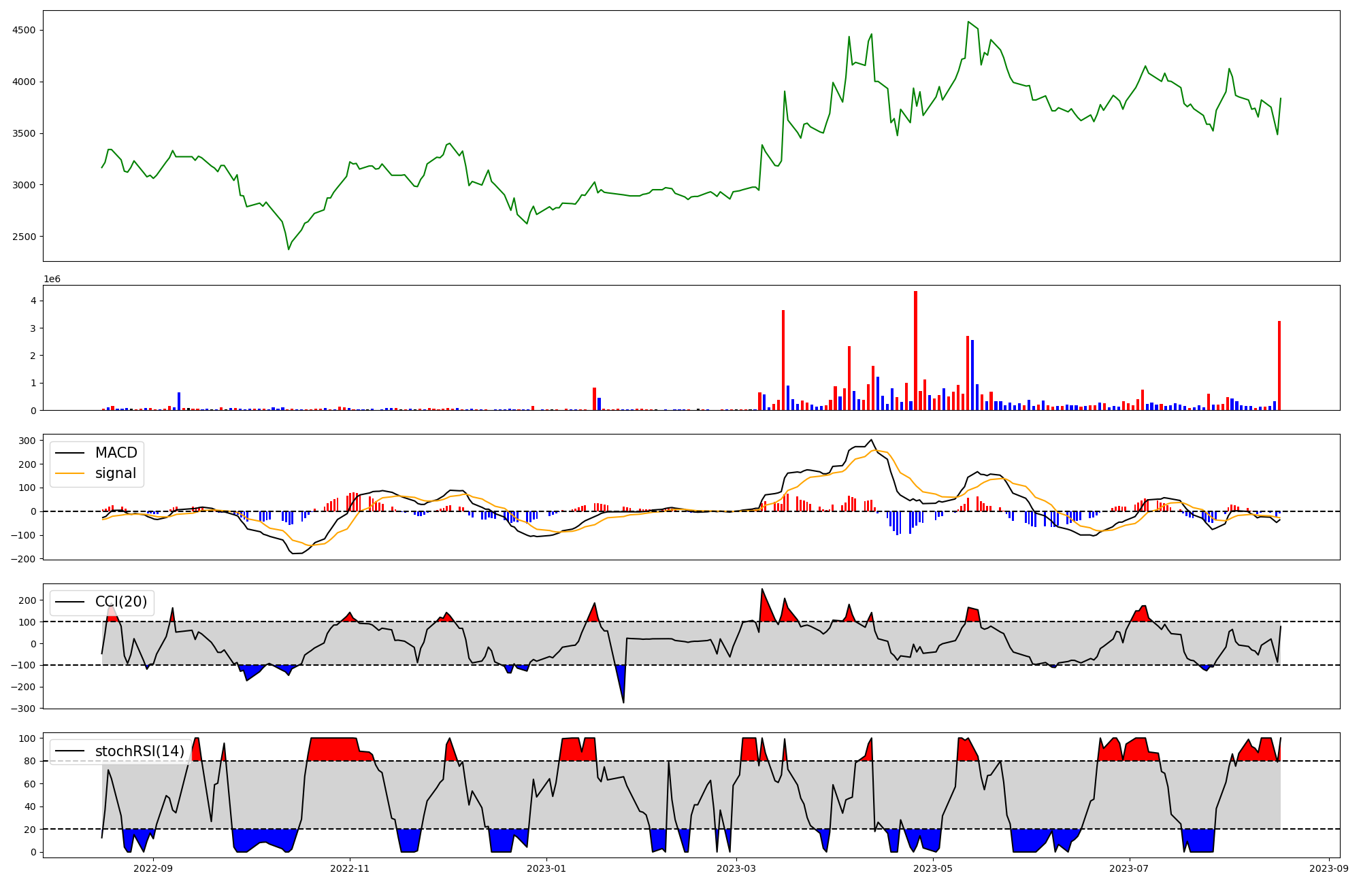Click the 2022-09 date tick label

pyautogui.click(x=153, y=868)
